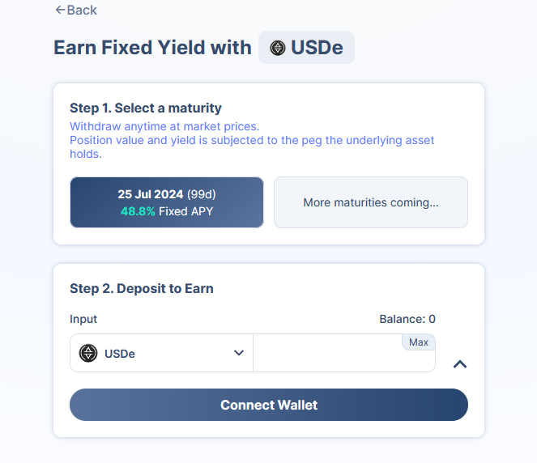Click the Earn Fixed Yield with title

(x=152, y=48)
